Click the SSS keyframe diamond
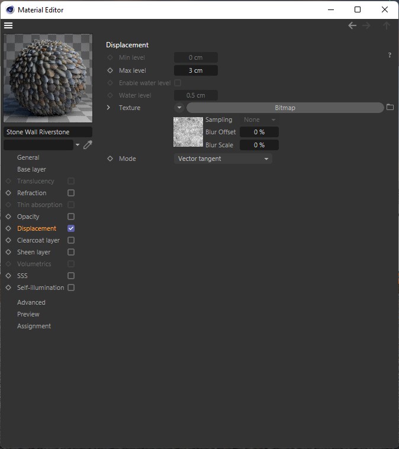 click(x=8, y=276)
